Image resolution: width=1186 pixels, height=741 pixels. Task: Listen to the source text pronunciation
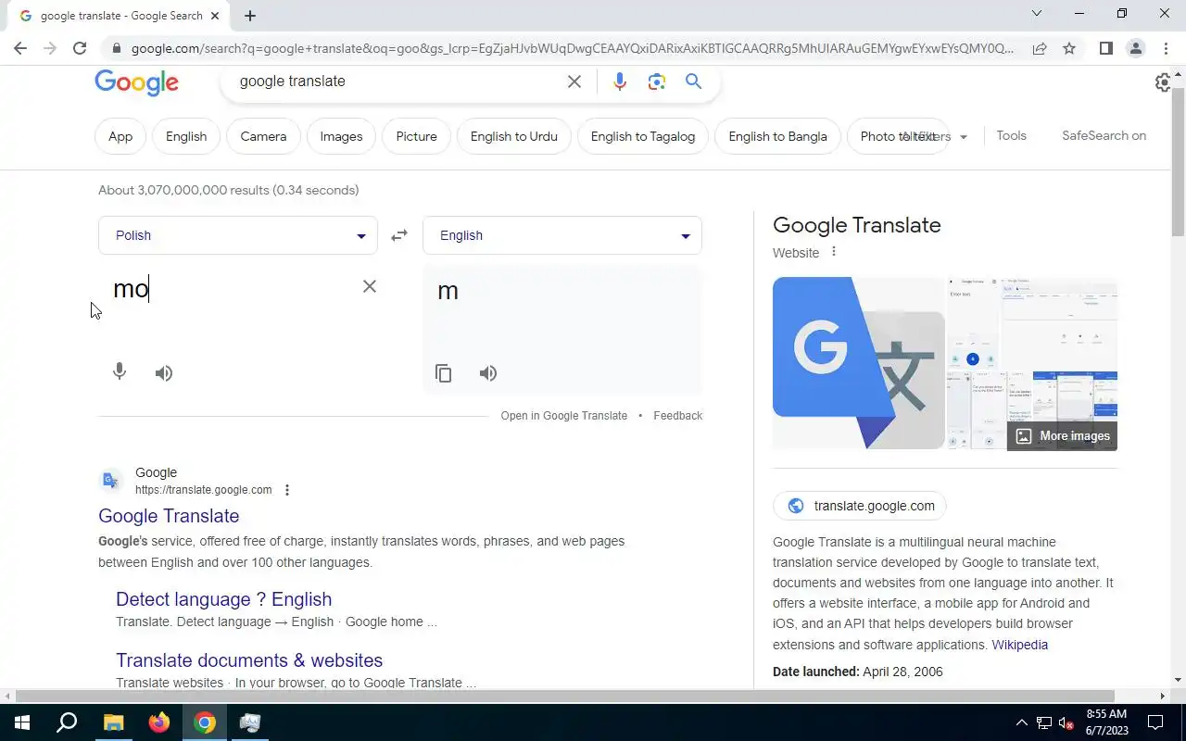(164, 373)
